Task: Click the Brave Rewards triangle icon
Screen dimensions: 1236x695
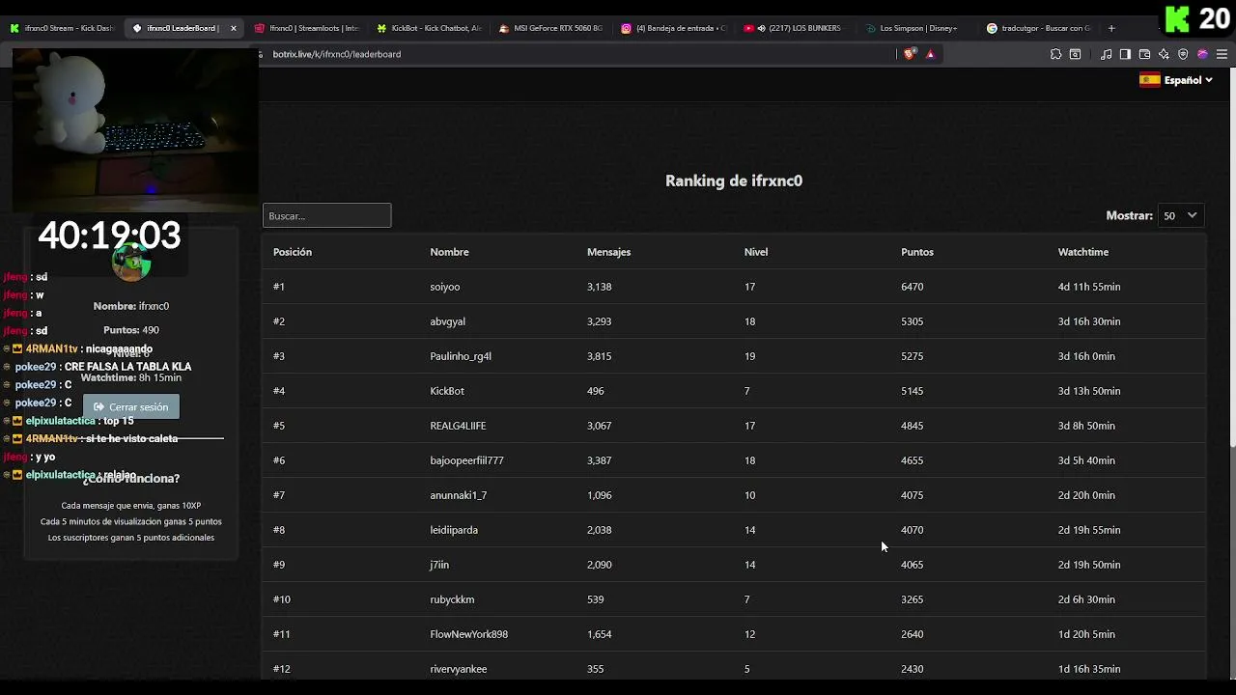Action: pos(930,54)
